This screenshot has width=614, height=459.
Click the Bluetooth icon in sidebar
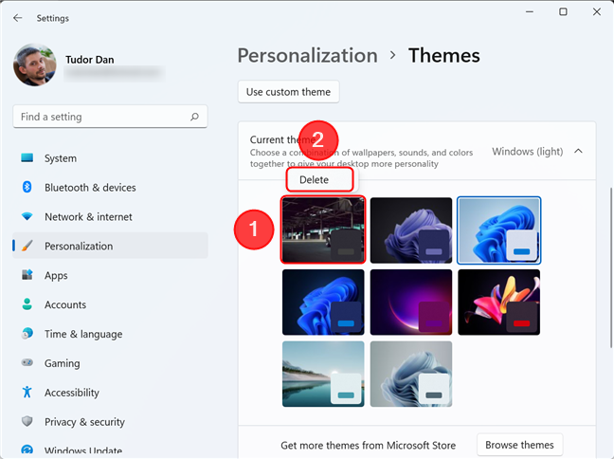[x=27, y=187]
